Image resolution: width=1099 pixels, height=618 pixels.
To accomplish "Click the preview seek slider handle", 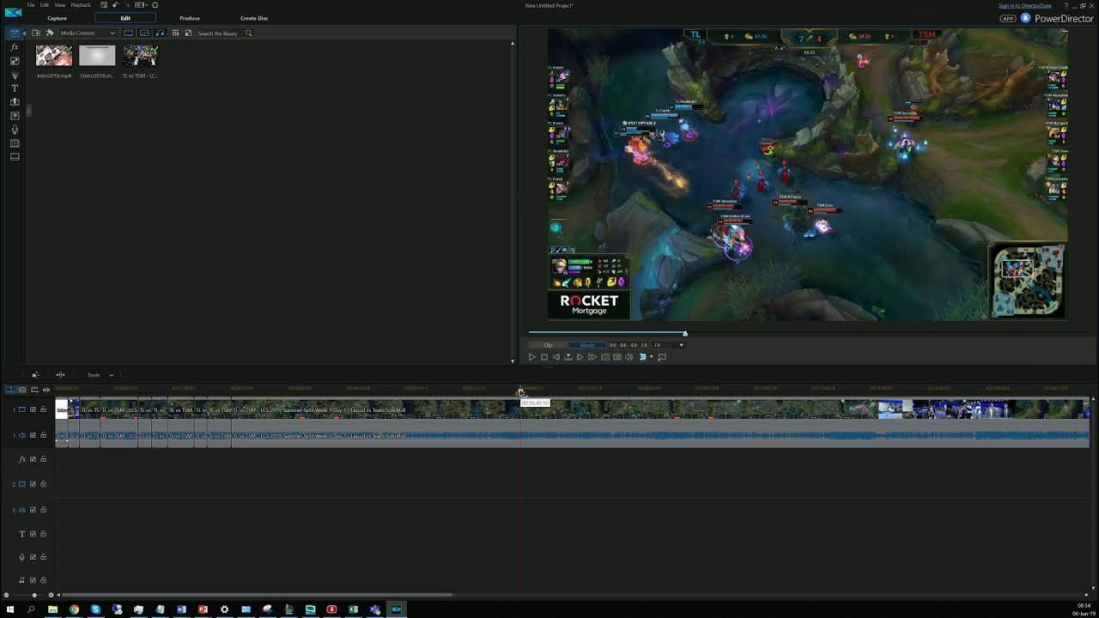I will tap(685, 333).
